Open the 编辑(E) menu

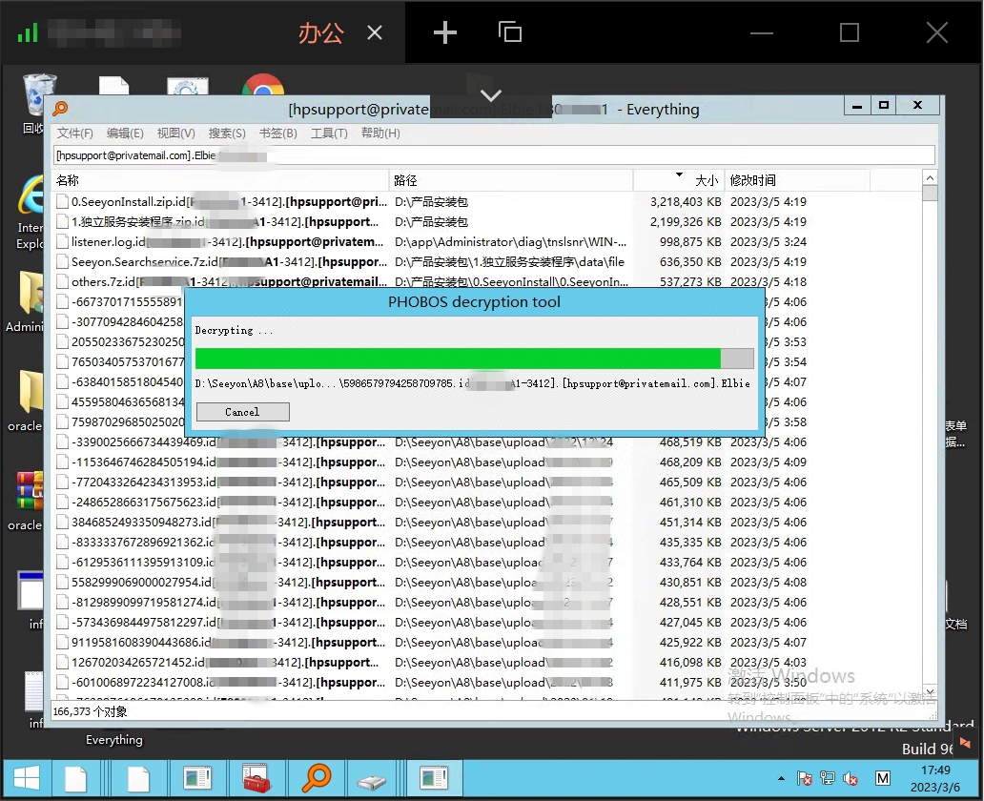coord(125,133)
